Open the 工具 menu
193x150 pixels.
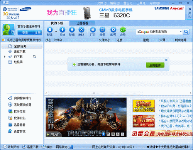pyautogui.click(x=141, y=3)
